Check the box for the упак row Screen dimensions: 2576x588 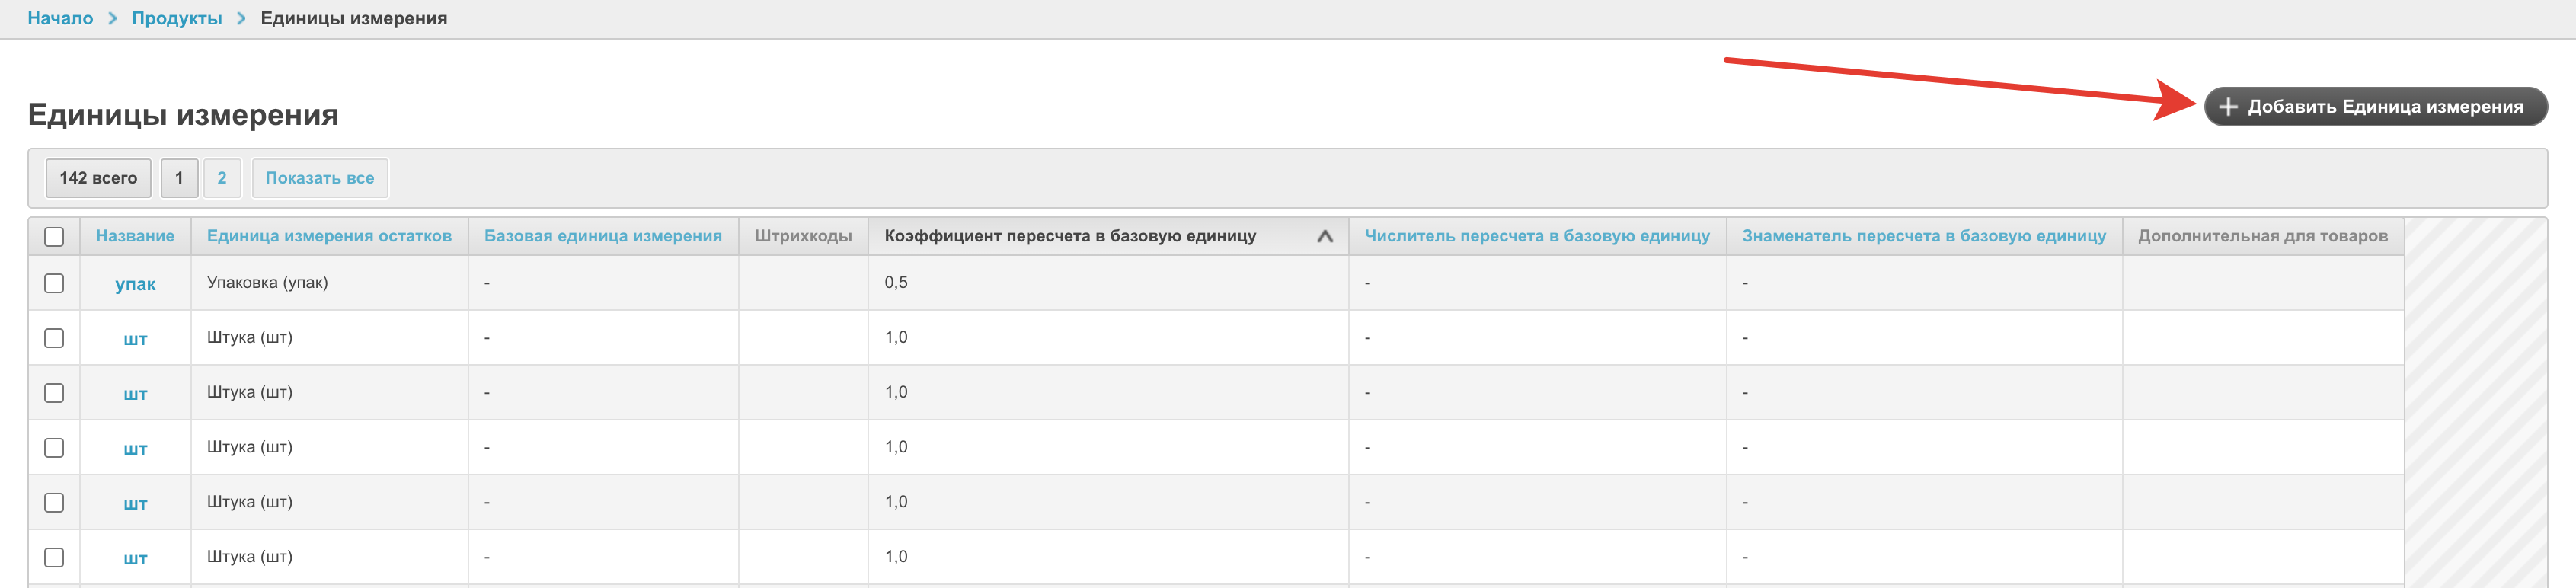tap(54, 283)
